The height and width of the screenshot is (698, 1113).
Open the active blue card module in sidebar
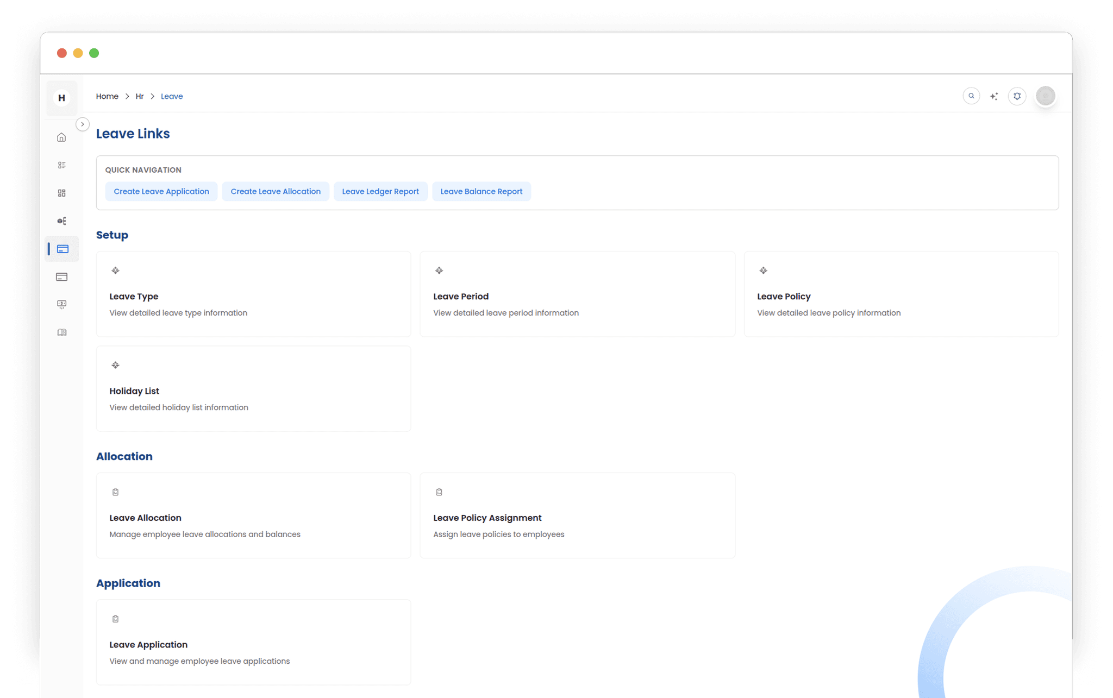click(x=61, y=249)
